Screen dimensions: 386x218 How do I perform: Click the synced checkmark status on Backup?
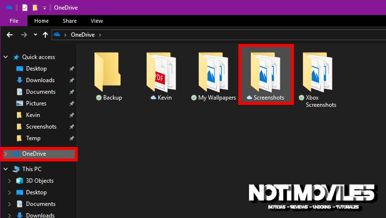[99, 98]
